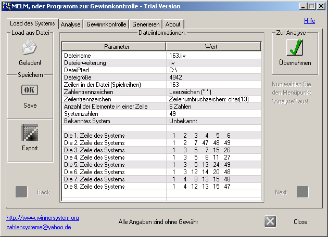
Task: Select the value 163.iiv
Action: (214, 56)
